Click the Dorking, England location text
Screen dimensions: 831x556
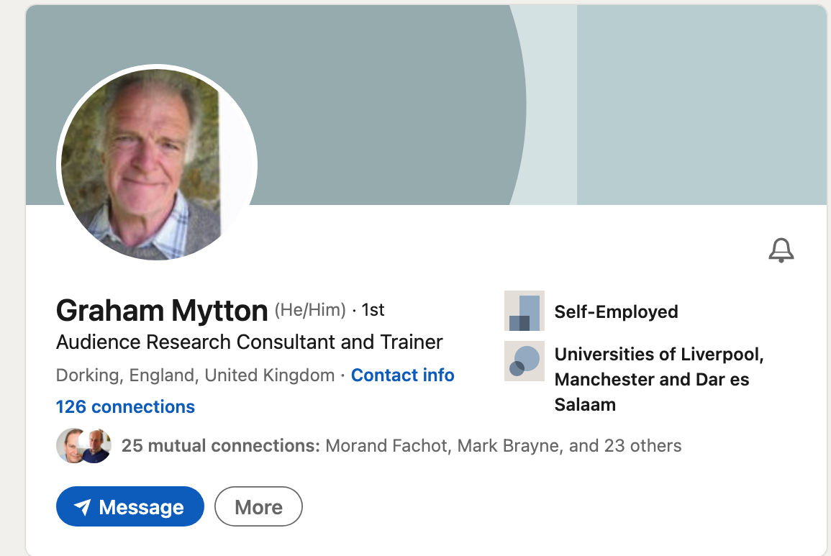click(x=195, y=375)
